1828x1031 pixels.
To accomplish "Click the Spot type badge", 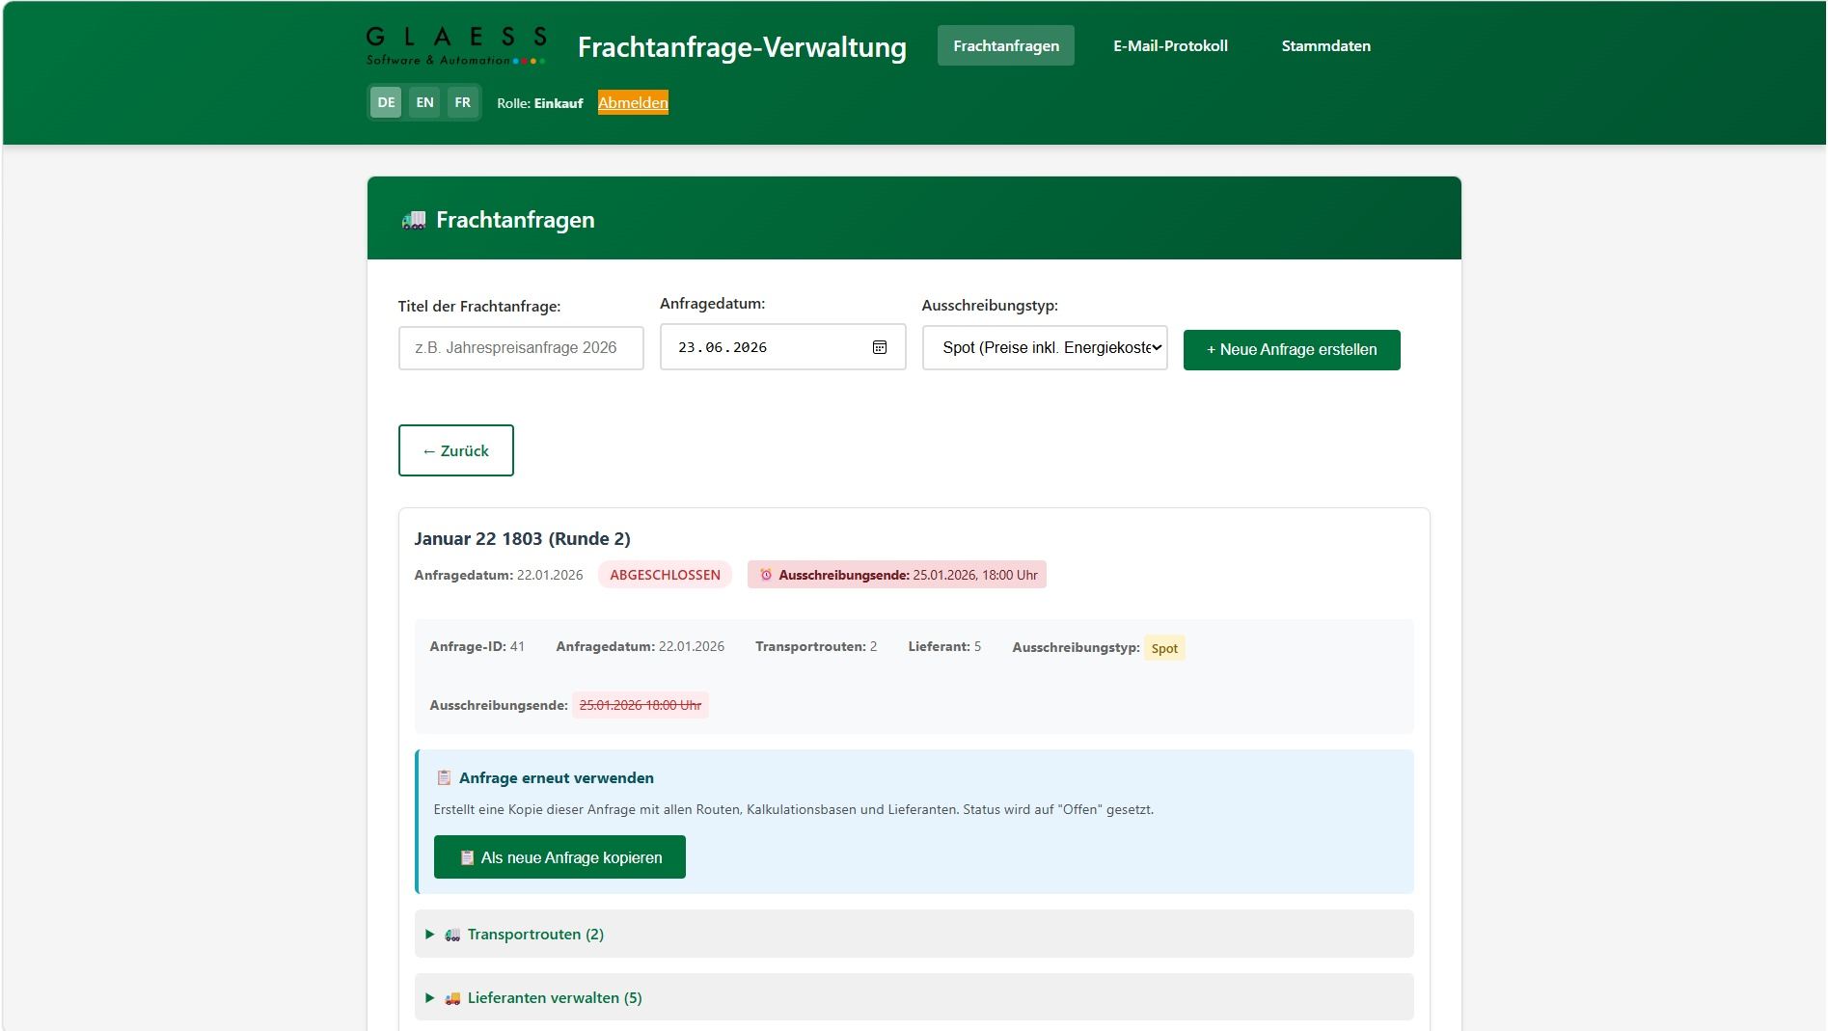I will coord(1164,648).
